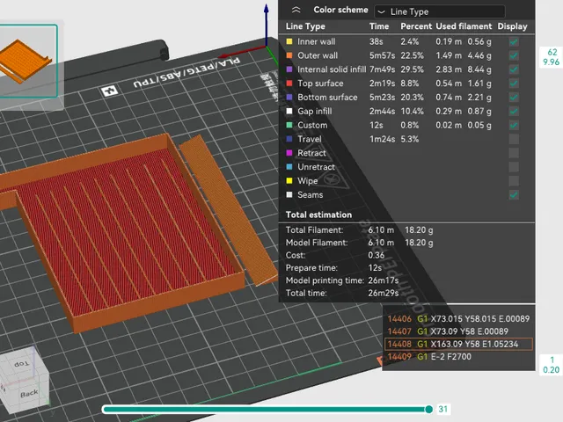Toggle Top surface display checkbox
This screenshot has width=563, height=422.
514,84
